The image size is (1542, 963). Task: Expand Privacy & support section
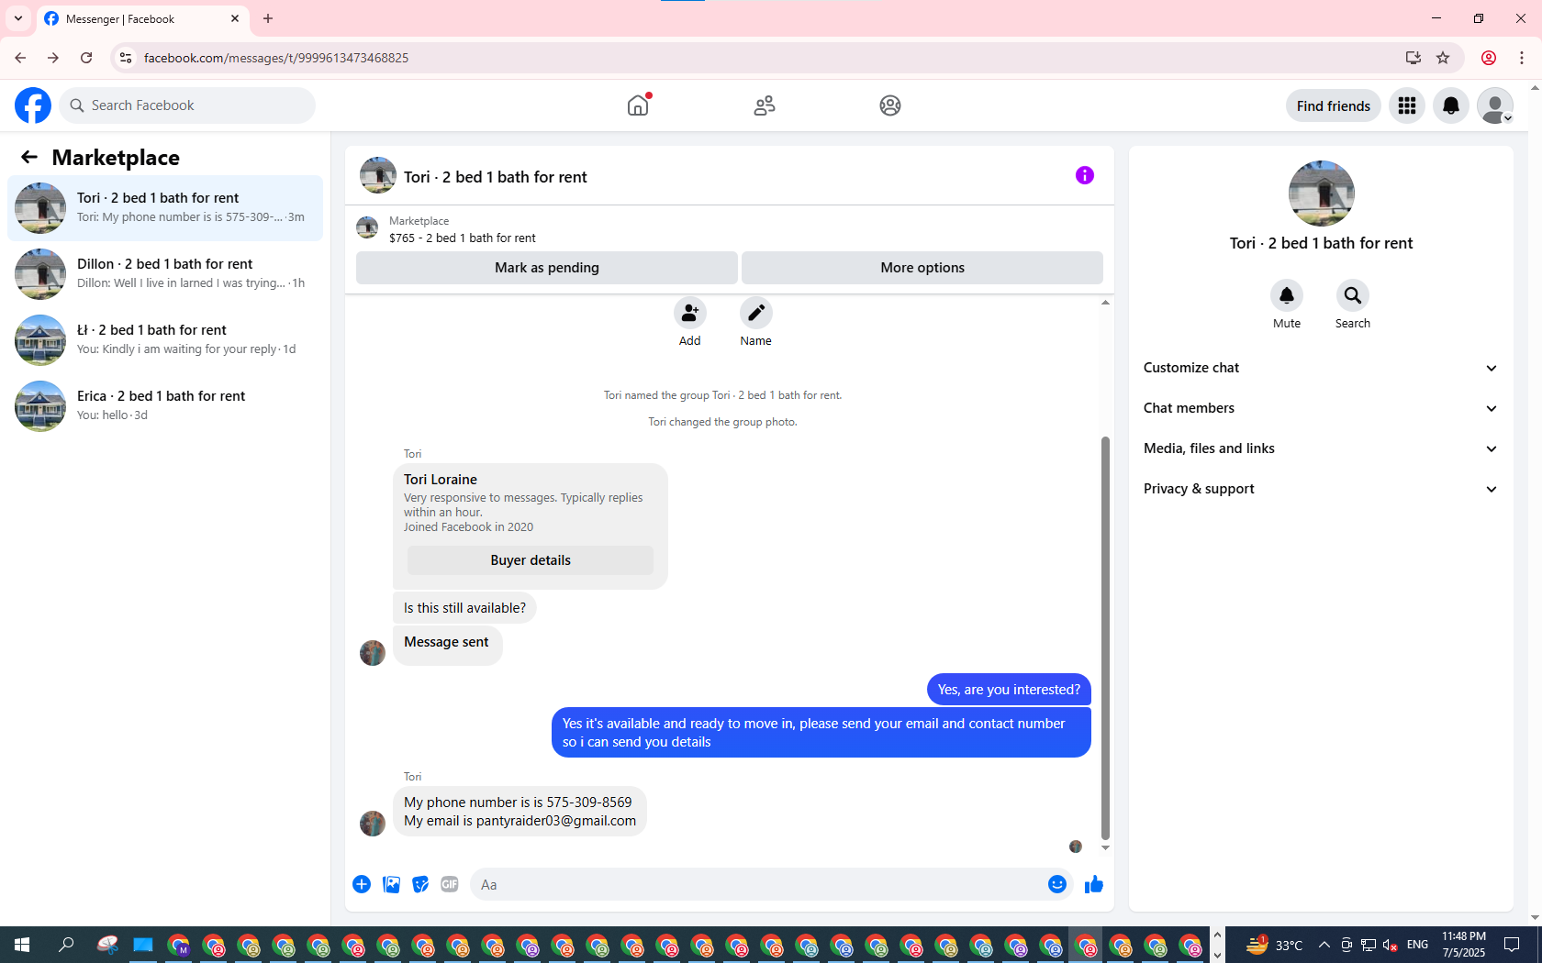pyautogui.click(x=1321, y=489)
